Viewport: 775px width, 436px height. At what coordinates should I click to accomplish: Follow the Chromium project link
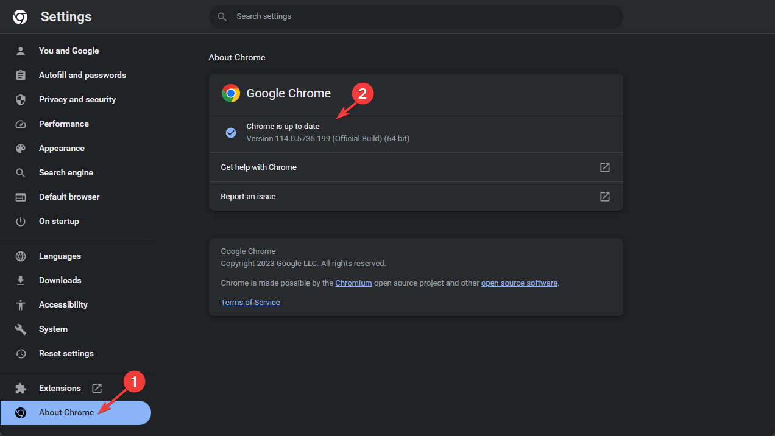click(353, 283)
